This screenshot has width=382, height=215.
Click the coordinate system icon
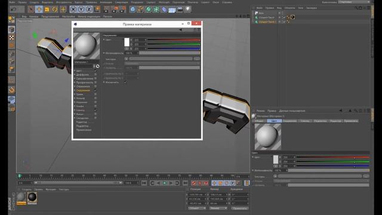(97, 10)
